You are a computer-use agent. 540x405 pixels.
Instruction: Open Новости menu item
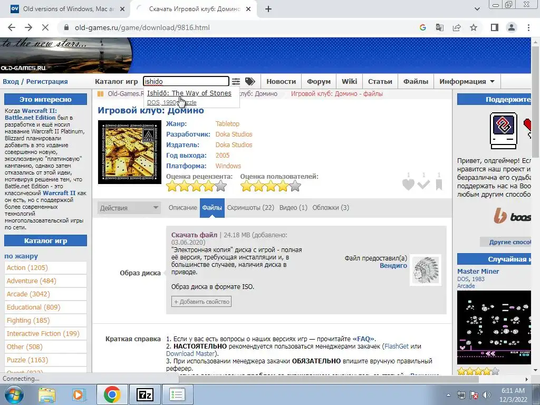(281, 82)
